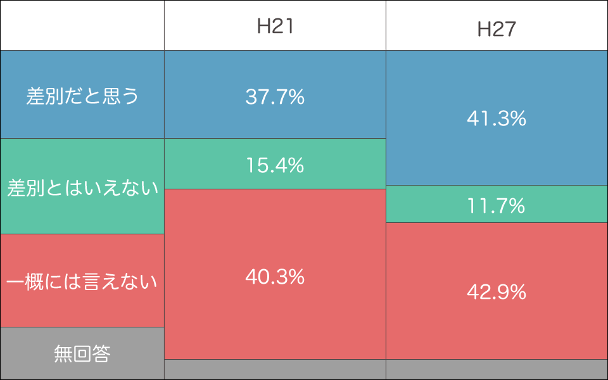Image resolution: width=608 pixels, height=380 pixels.
Task: Click the gray segment under H27 bar
Action: (x=497, y=369)
